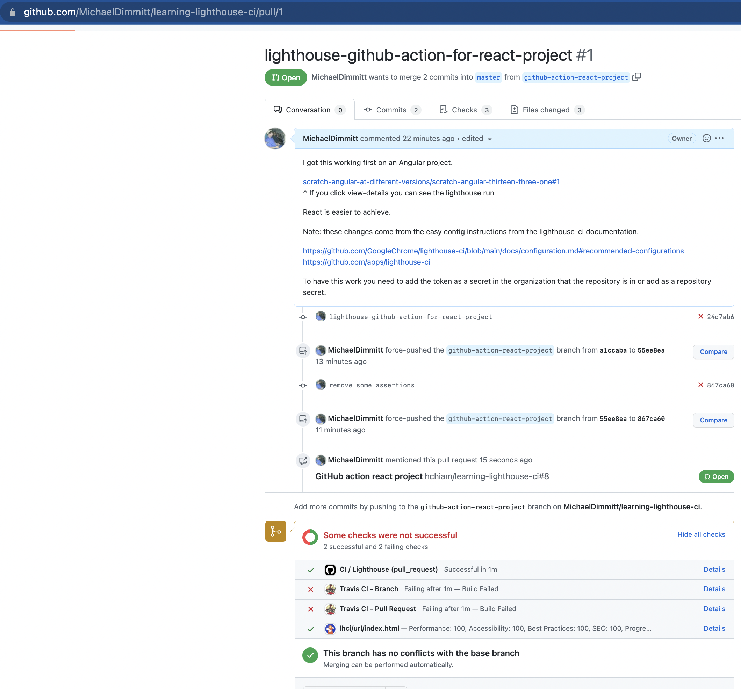This screenshot has height=689, width=741.
Task: Click the Open badge on hchiam#8 reference
Action: (x=716, y=477)
